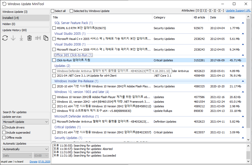252x165 pixels.
Task: Select the KB4577586 Flash removal row
Action: (149, 97)
